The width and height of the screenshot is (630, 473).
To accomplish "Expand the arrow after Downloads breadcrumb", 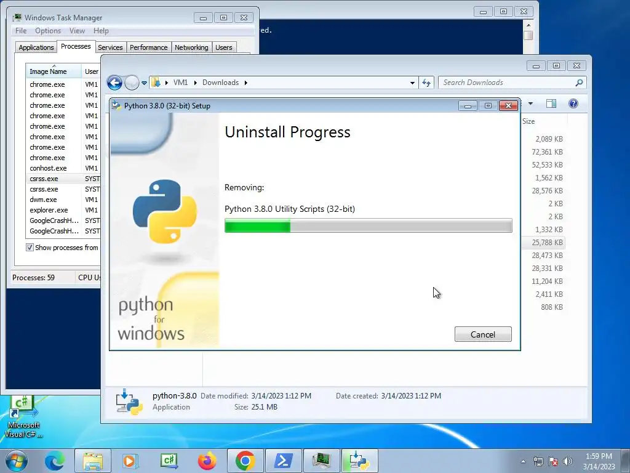I will point(245,83).
